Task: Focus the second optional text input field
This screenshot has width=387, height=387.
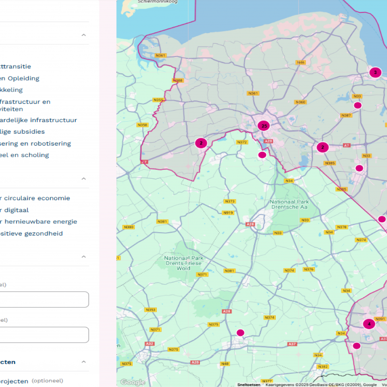Action: pyautogui.click(x=44, y=335)
